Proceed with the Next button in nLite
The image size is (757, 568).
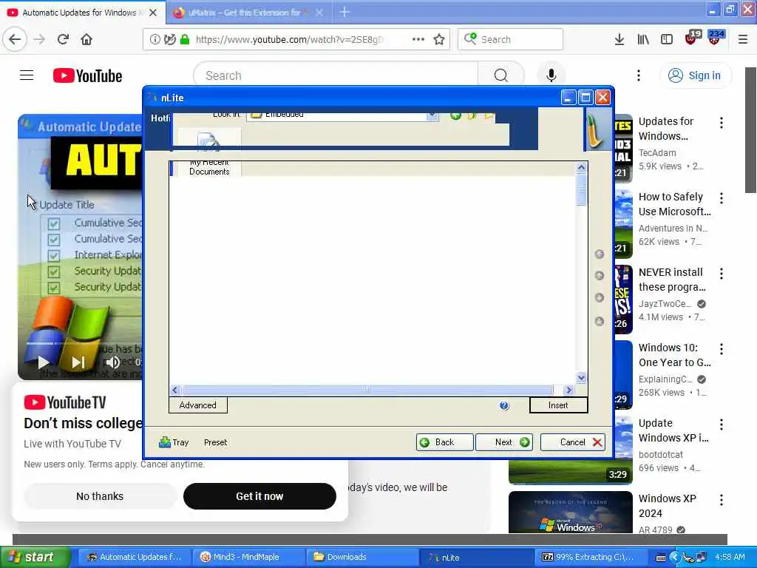click(504, 442)
